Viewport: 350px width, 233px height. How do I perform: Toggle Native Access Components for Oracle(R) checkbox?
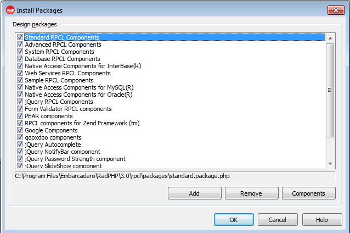(x=20, y=95)
